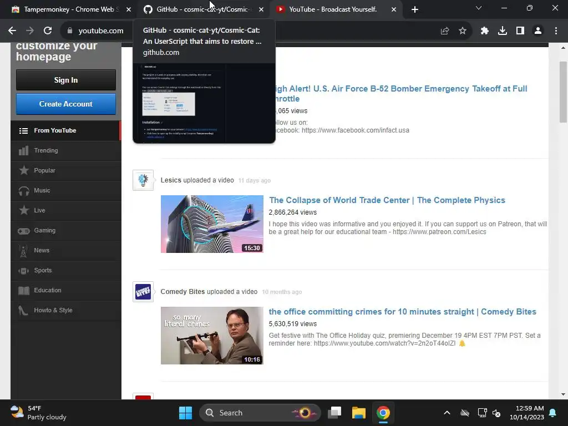Screen dimensions: 568x426
Task: Open the Extensions puzzle icon
Action: [484, 31]
